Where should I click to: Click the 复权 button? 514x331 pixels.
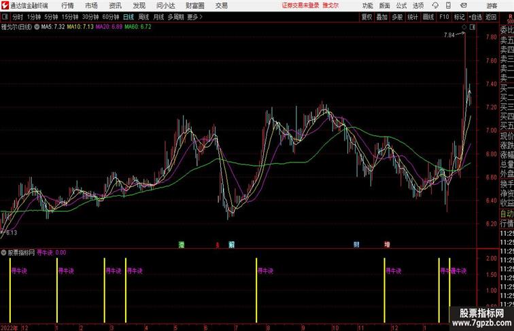[x=366, y=17]
